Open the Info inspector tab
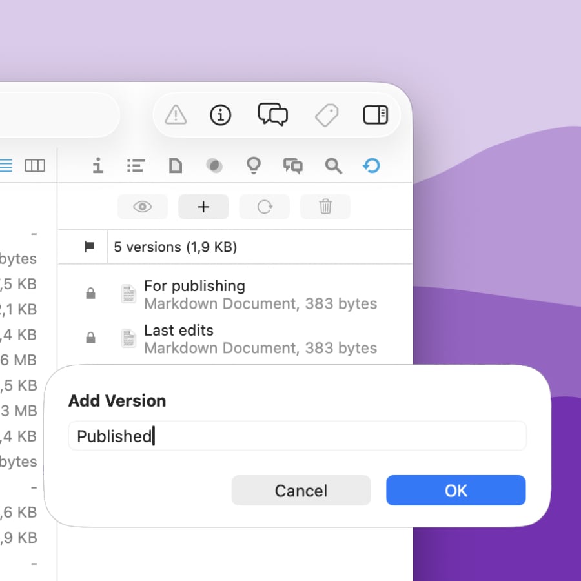Viewport: 581px width, 581px height. [x=97, y=166]
